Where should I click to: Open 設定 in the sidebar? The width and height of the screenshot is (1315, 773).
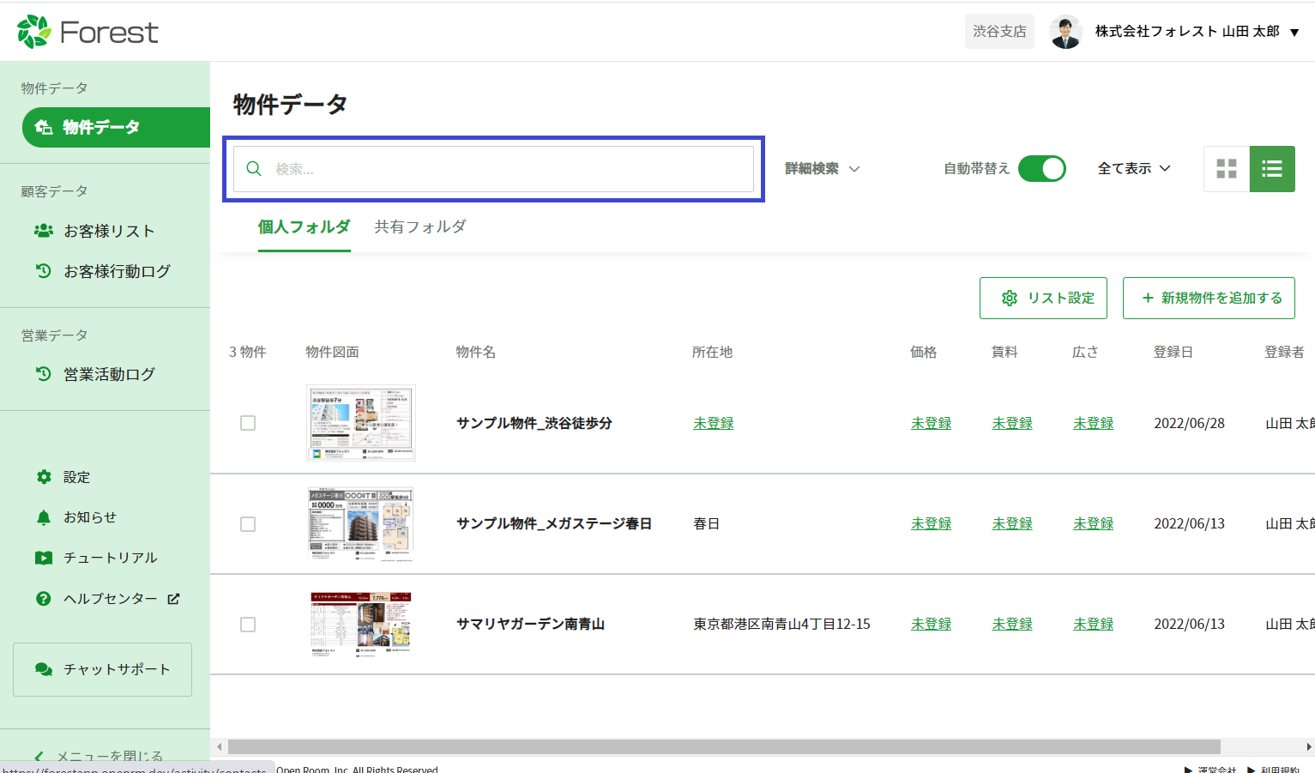point(76,477)
